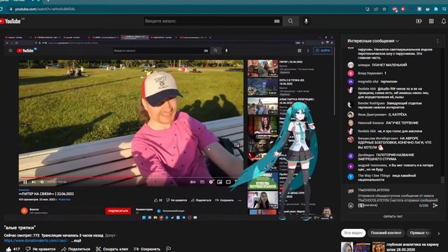Click the "Сейчас смотрят: 772" viewer count text
The image size is (448, 252).
tap(22, 235)
